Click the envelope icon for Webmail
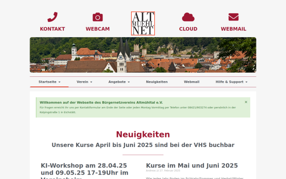The width and height of the screenshot is (286, 179). pos(234,17)
